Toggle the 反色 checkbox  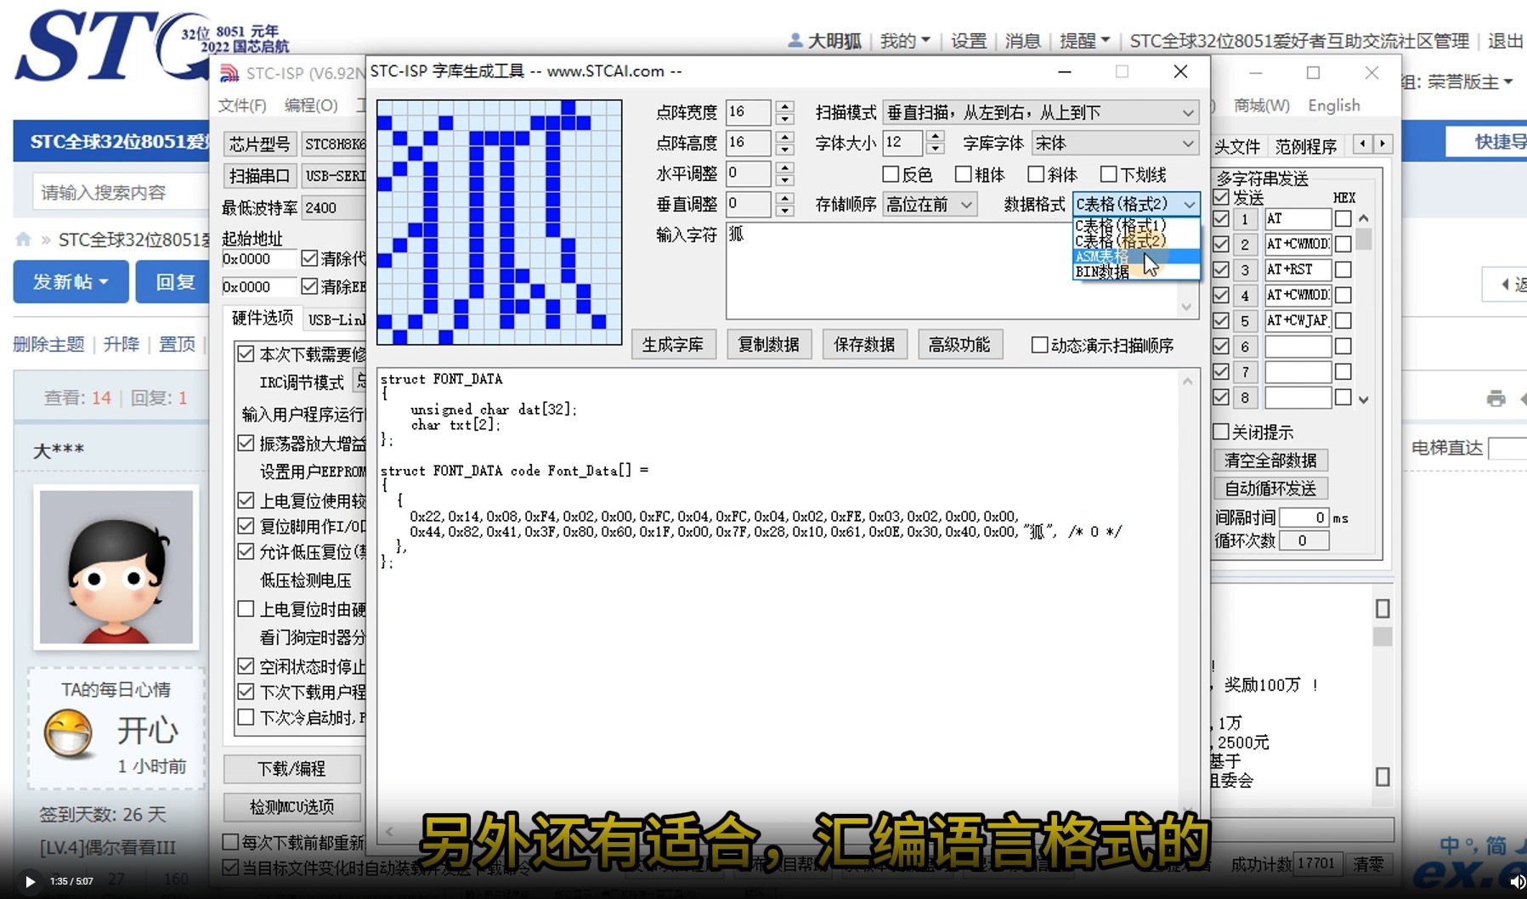[x=891, y=174]
